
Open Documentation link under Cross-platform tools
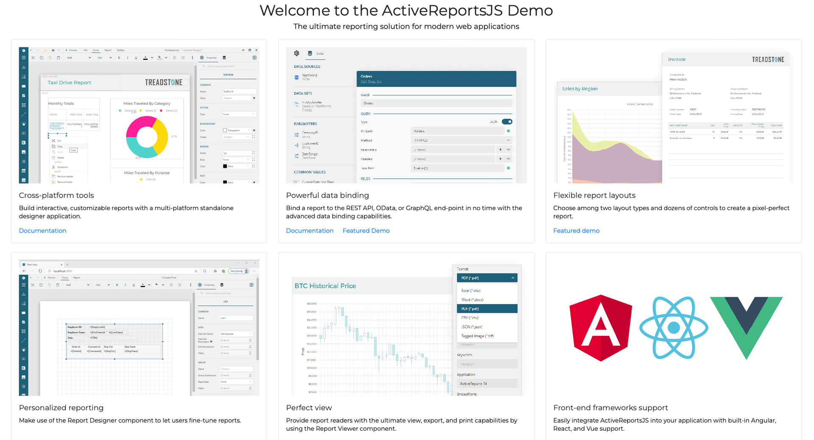(x=42, y=231)
